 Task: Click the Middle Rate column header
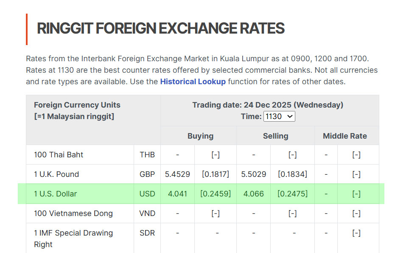click(345, 136)
